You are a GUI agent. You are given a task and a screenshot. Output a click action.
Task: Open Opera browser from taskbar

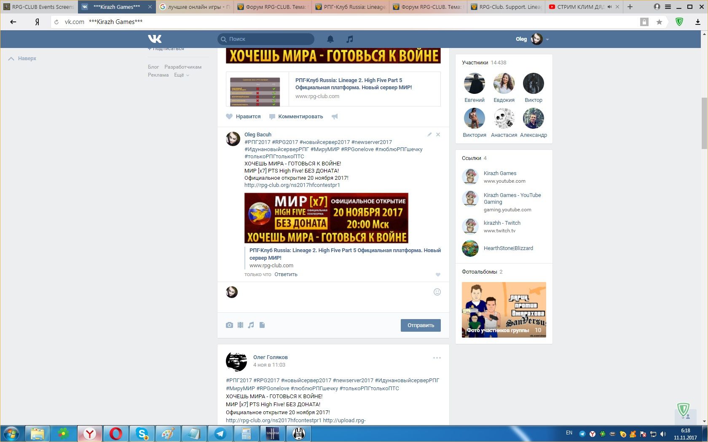coord(116,434)
